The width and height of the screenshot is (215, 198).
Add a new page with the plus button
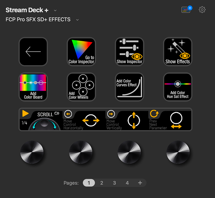[x=140, y=183]
